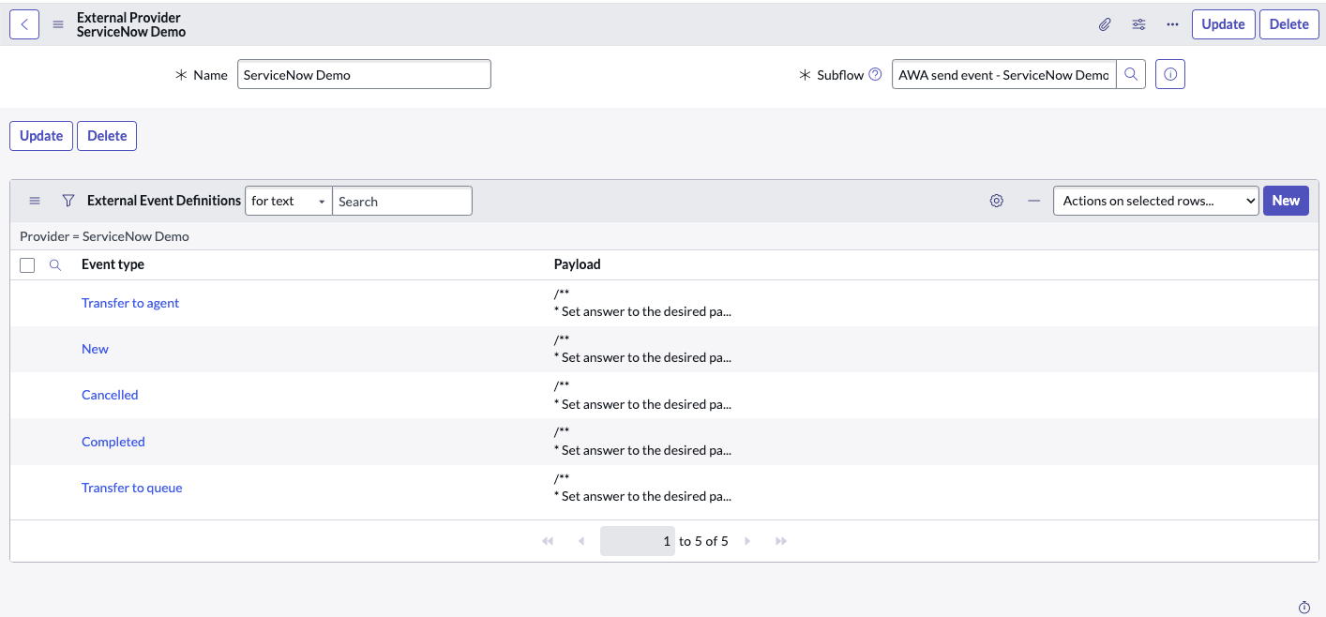1326x617 pixels.
Task: Click the header Delete button
Action: click(1288, 24)
